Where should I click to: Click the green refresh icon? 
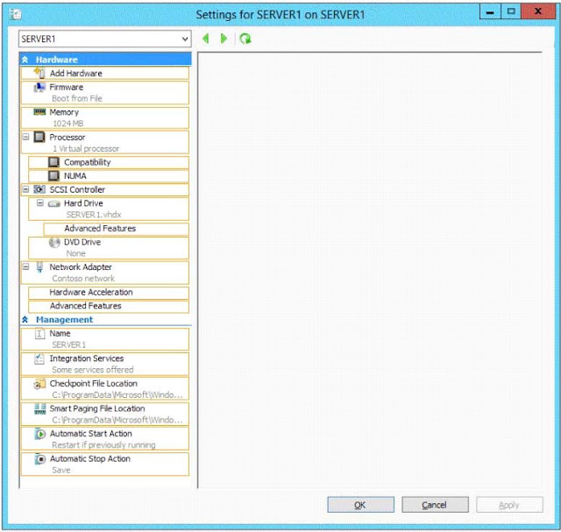click(x=245, y=39)
